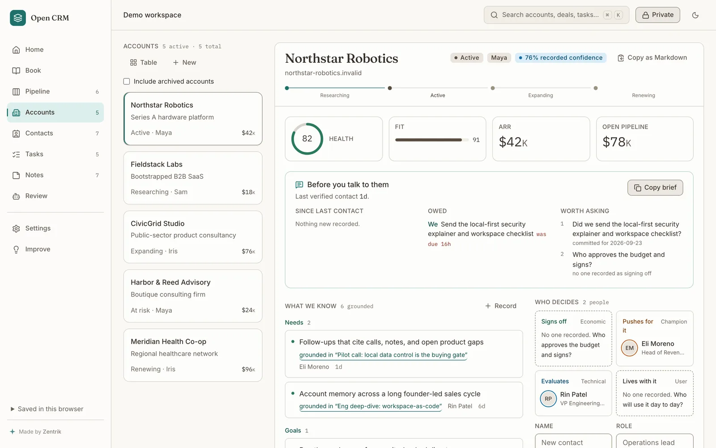716x448 pixels.
Task: Click the Copy as Markdown clipboard icon
Action: click(621, 58)
